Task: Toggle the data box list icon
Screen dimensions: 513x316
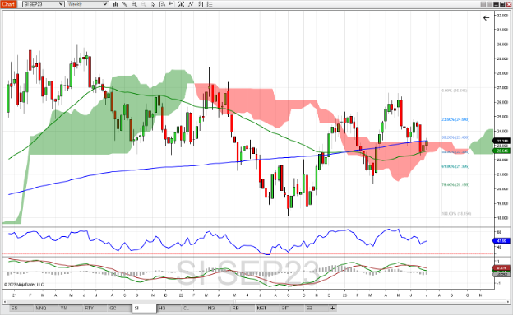Action: [210, 4]
